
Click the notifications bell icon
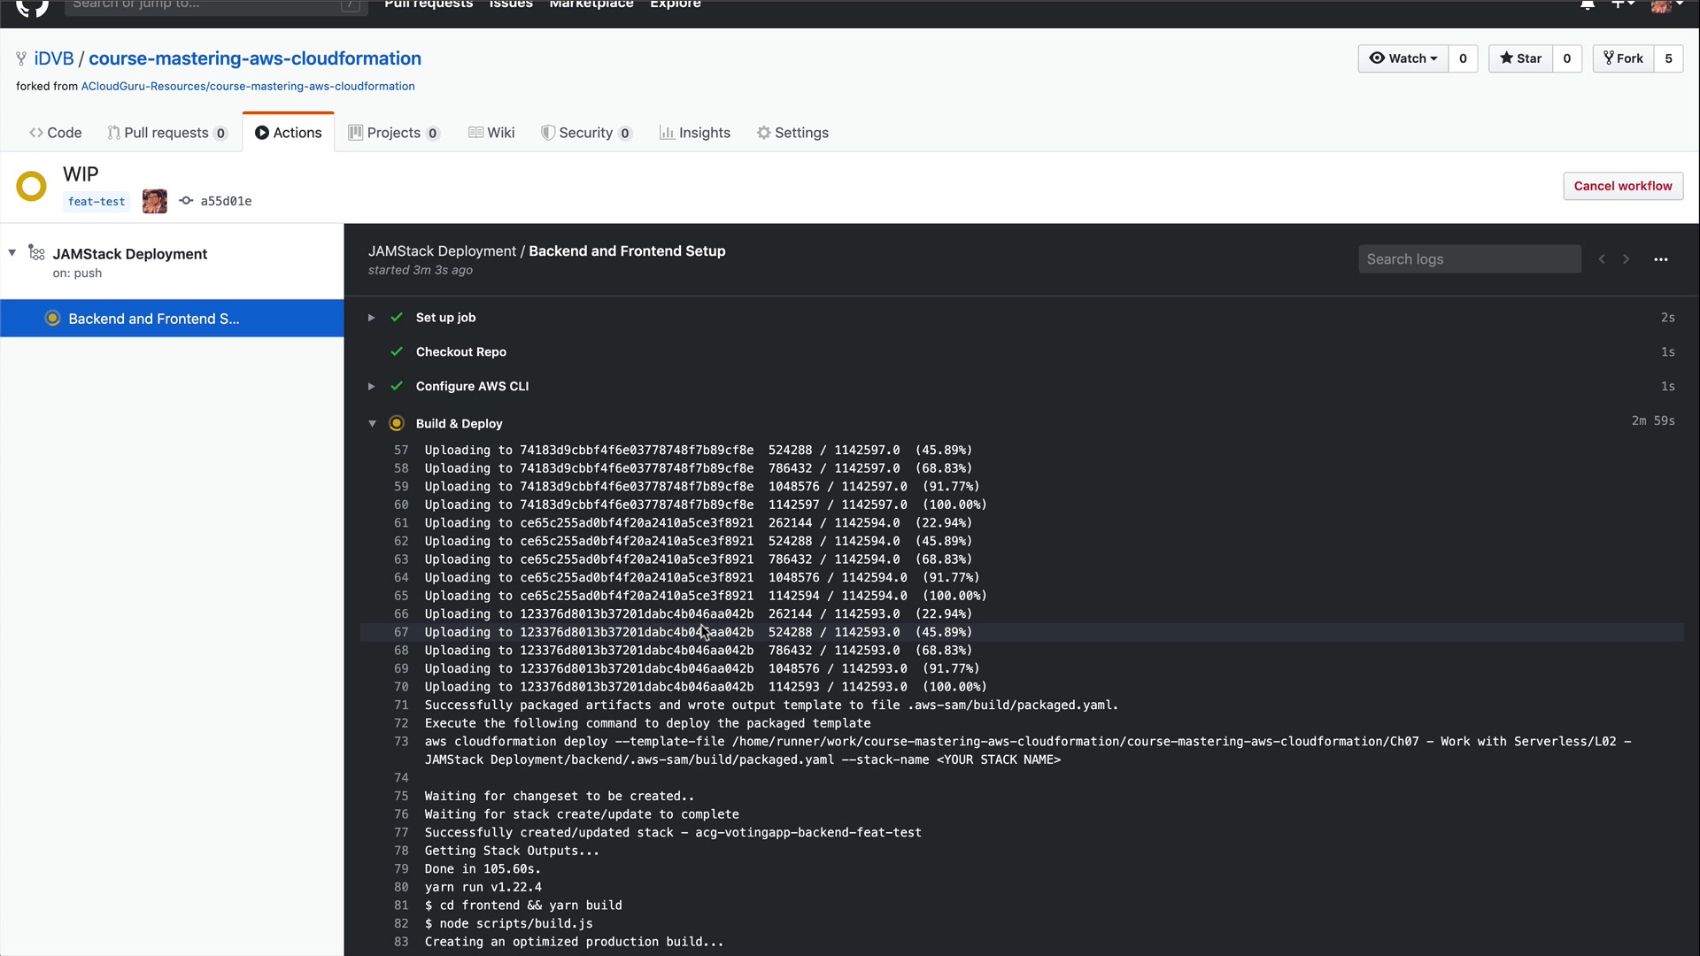pyautogui.click(x=1588, y=4)
